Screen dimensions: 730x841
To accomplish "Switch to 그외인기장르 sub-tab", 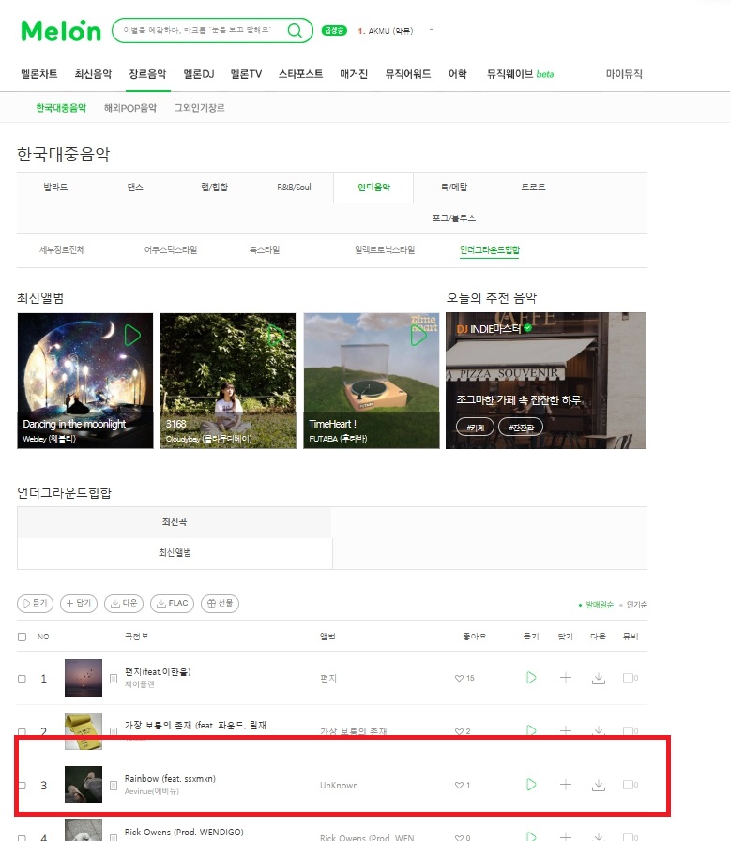I will [199, 108].
